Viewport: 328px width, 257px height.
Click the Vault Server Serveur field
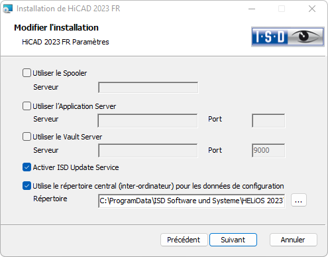(148, 151)
